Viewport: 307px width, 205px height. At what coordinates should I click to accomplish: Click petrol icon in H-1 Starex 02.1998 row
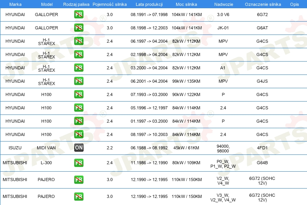click(x=79, y=54)
